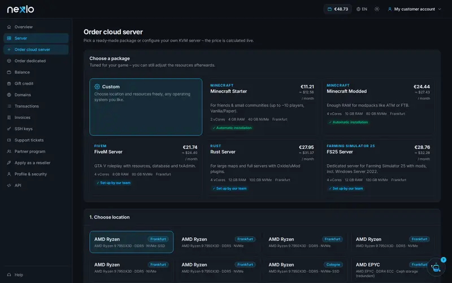The width and height of the screenshot is (452, 283).
Task: Open Domains menu item
Action: coord(36,95)
